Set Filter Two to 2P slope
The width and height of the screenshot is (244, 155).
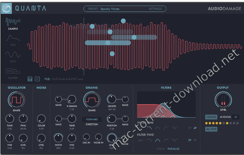tap(189, 140)
